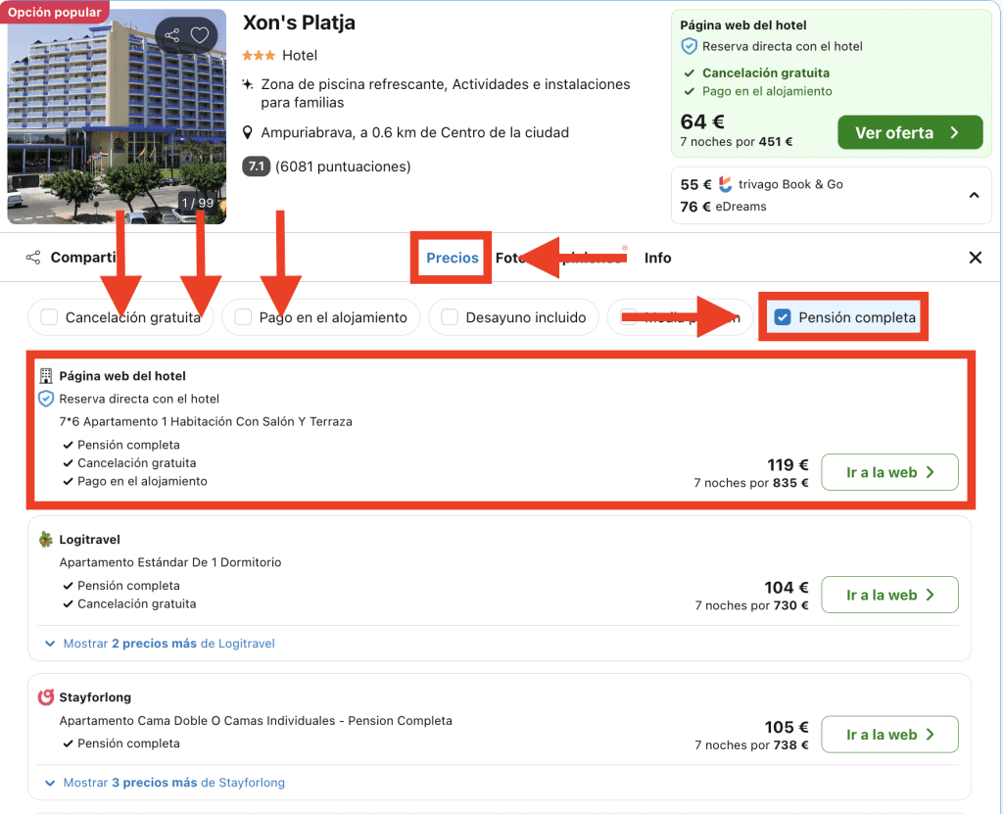1003x814 pixels.
Task: Switch to the Precios tab
Action: pos(453,258)
